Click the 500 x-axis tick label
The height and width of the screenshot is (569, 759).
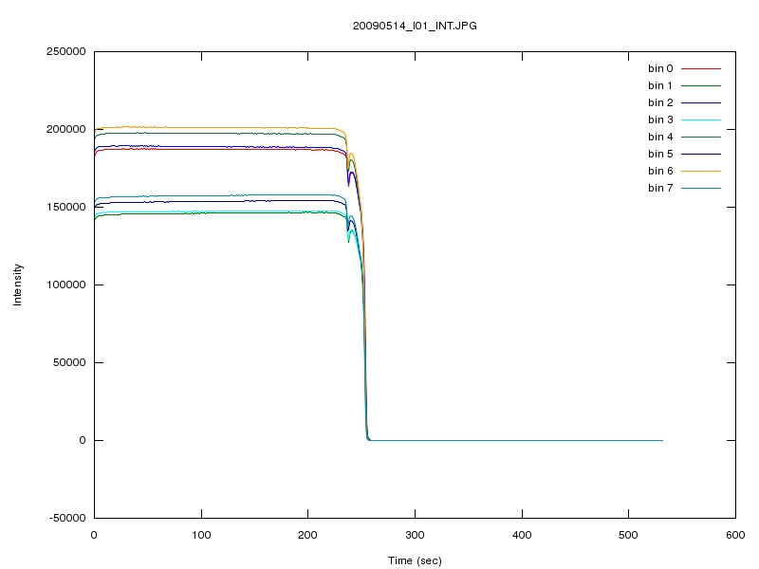(x=628, y=535)
